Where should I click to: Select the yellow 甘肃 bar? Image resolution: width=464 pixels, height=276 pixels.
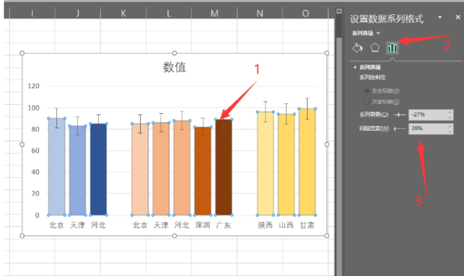(x=307, y=162)
